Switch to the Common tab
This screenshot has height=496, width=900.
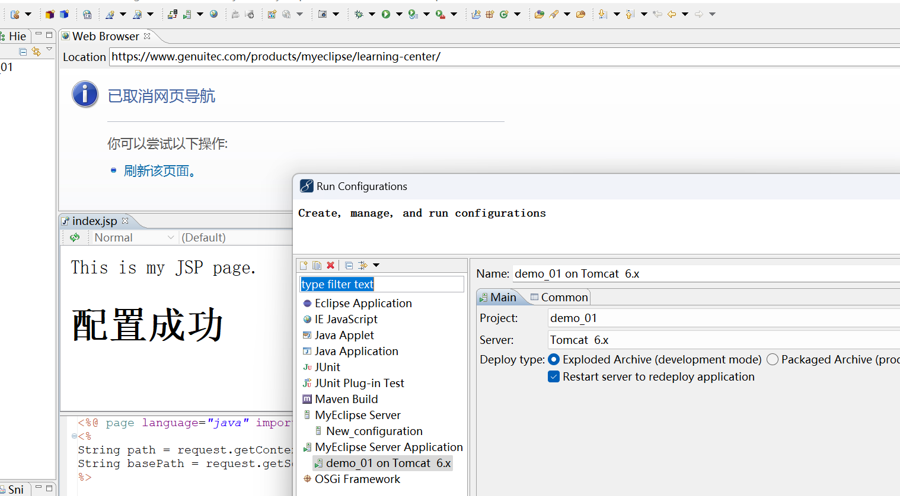coord(559,297)
